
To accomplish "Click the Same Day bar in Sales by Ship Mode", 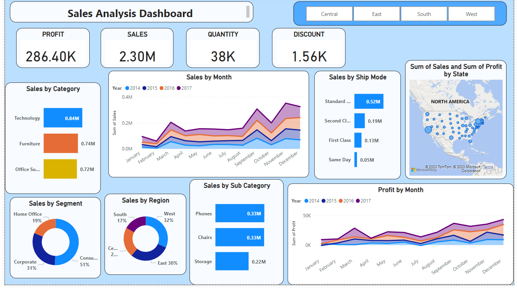I will pos(356,159).
